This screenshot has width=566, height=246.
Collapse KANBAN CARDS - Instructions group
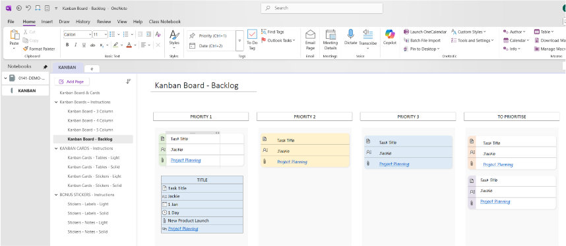point(56,149)
